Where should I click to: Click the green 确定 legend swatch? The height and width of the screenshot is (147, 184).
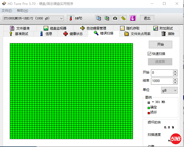(x=149, y=108)
